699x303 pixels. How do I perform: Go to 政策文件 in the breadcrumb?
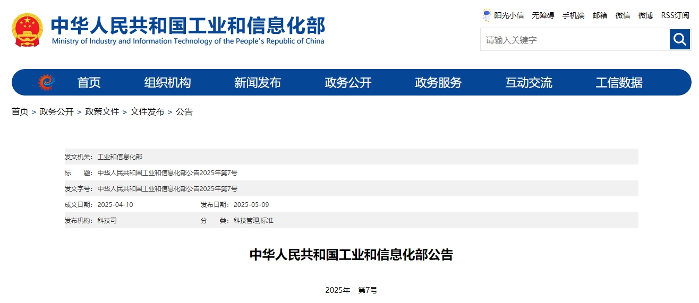point(102,111)
